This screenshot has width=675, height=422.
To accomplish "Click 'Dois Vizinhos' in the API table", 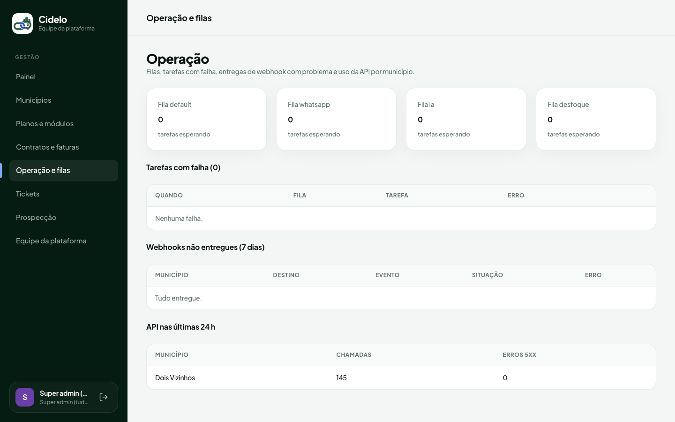I will click(175, 378).
